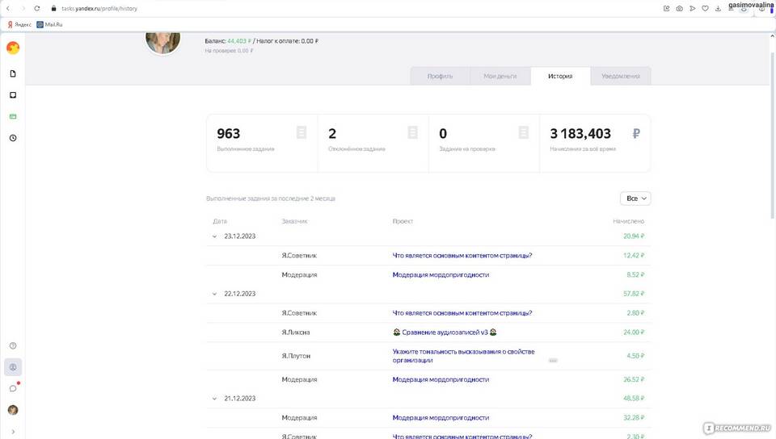Click the edit page icon in the browser toolbar

(x=666, y=8)
